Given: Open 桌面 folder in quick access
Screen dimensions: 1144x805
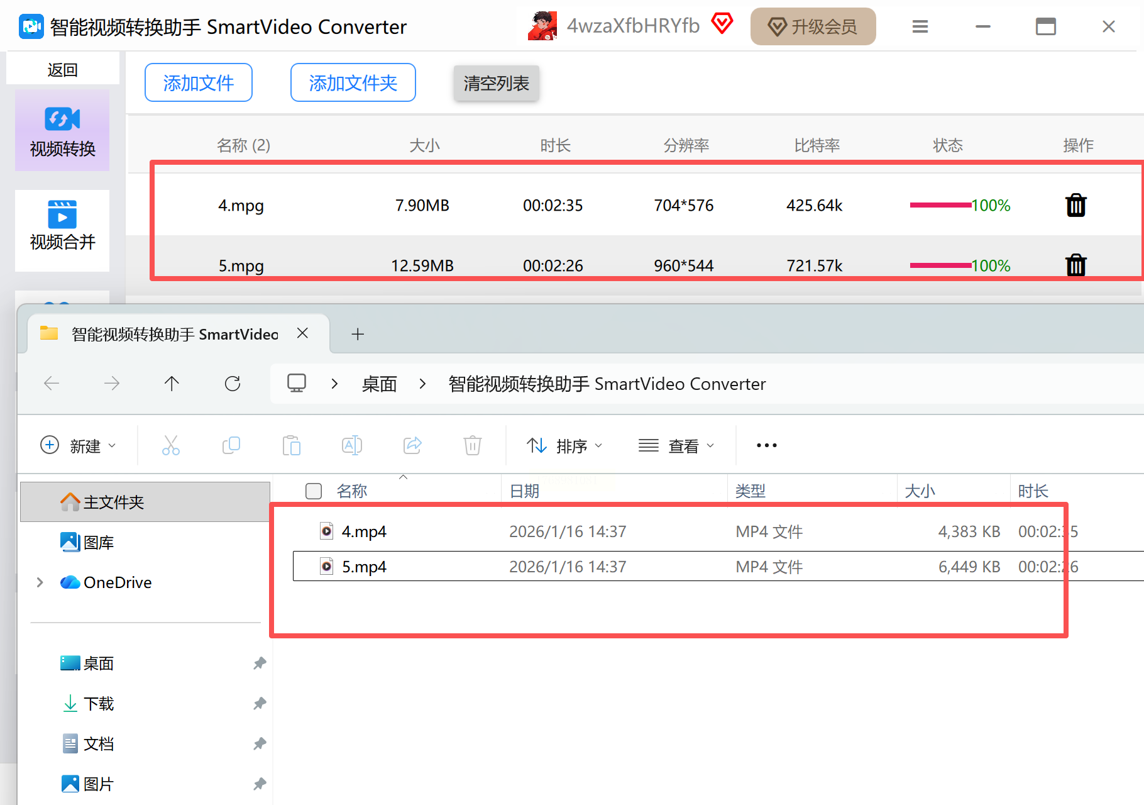Looking at the screenshot, I should (x=87, y=663).
